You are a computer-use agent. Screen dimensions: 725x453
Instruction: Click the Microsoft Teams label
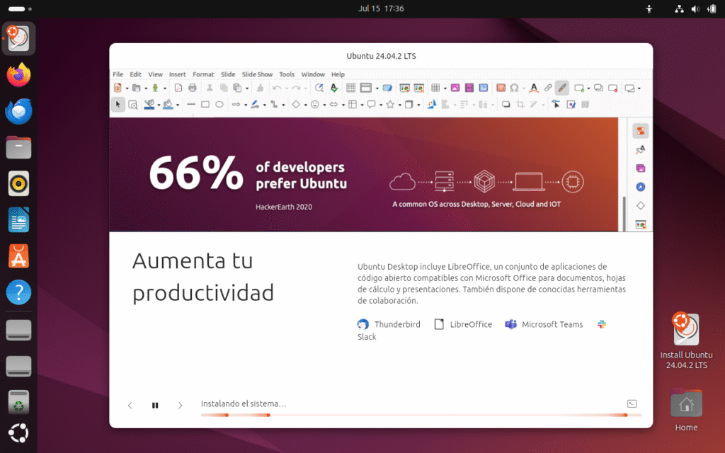[552, 324]
